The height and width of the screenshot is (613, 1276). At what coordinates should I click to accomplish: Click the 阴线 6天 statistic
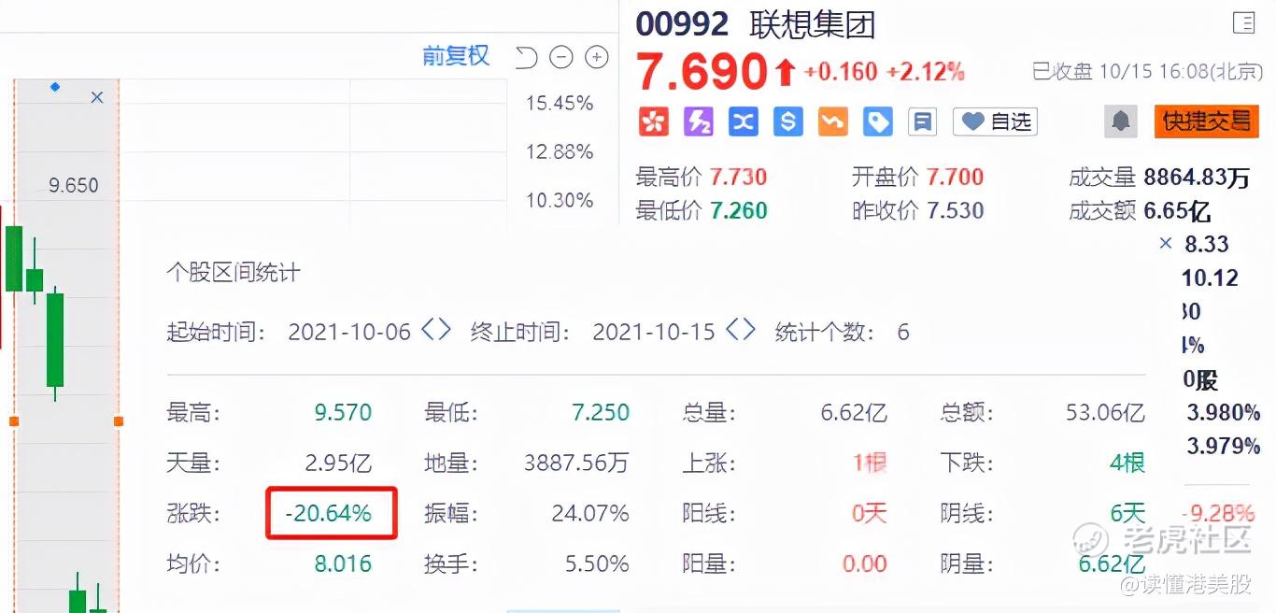click(x=1128, y=513)
